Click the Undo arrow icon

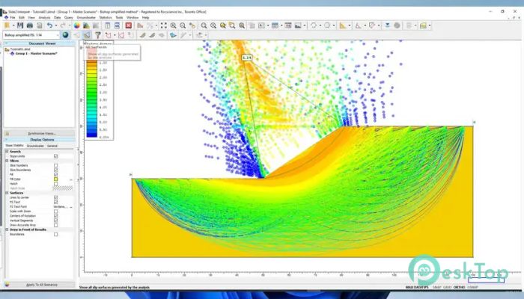point(49,25)
